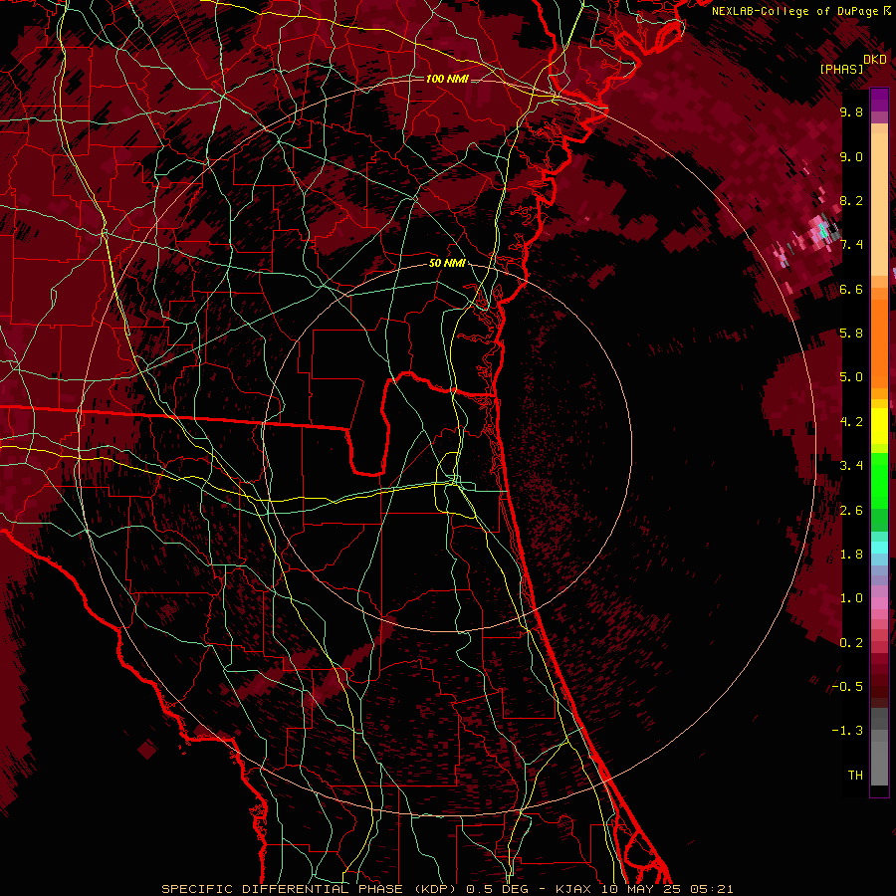Click the 5.8 legend value
Viewport: 896px width, 896px height.
tap(851, 334)
